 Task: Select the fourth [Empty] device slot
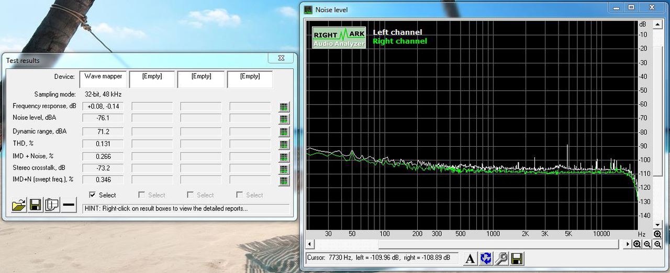coord(250,79)
